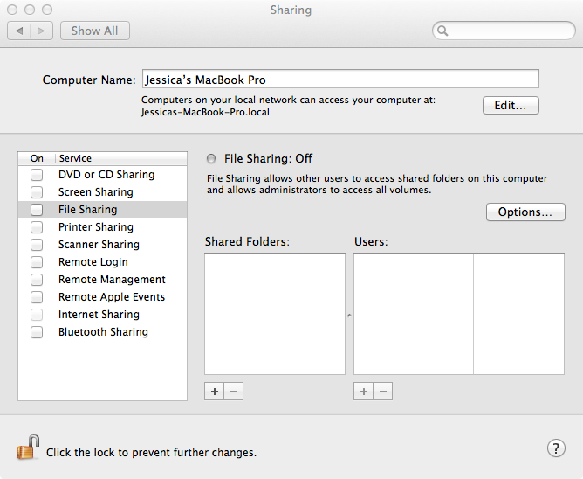
Task: Select Printer Sharing in the service list
Action: click(x=96, y=227)
